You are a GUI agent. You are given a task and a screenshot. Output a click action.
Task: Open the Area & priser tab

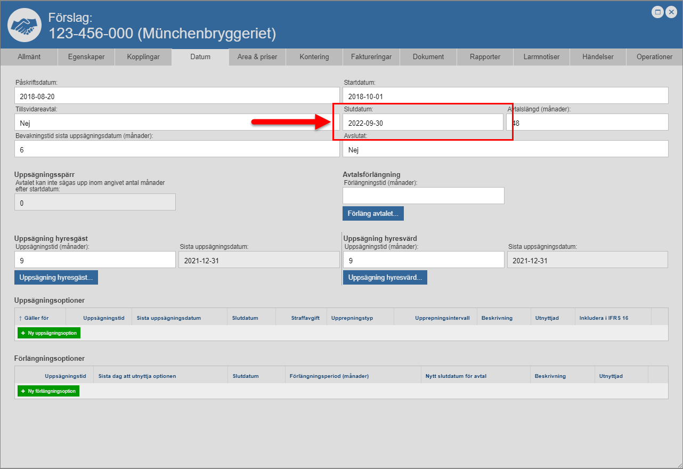click(257, 57)
